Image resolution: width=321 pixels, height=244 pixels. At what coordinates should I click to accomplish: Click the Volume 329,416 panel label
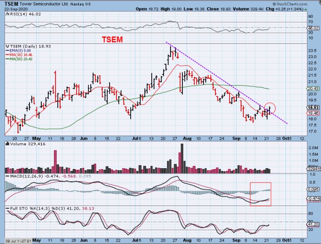[x=28, y=144]
